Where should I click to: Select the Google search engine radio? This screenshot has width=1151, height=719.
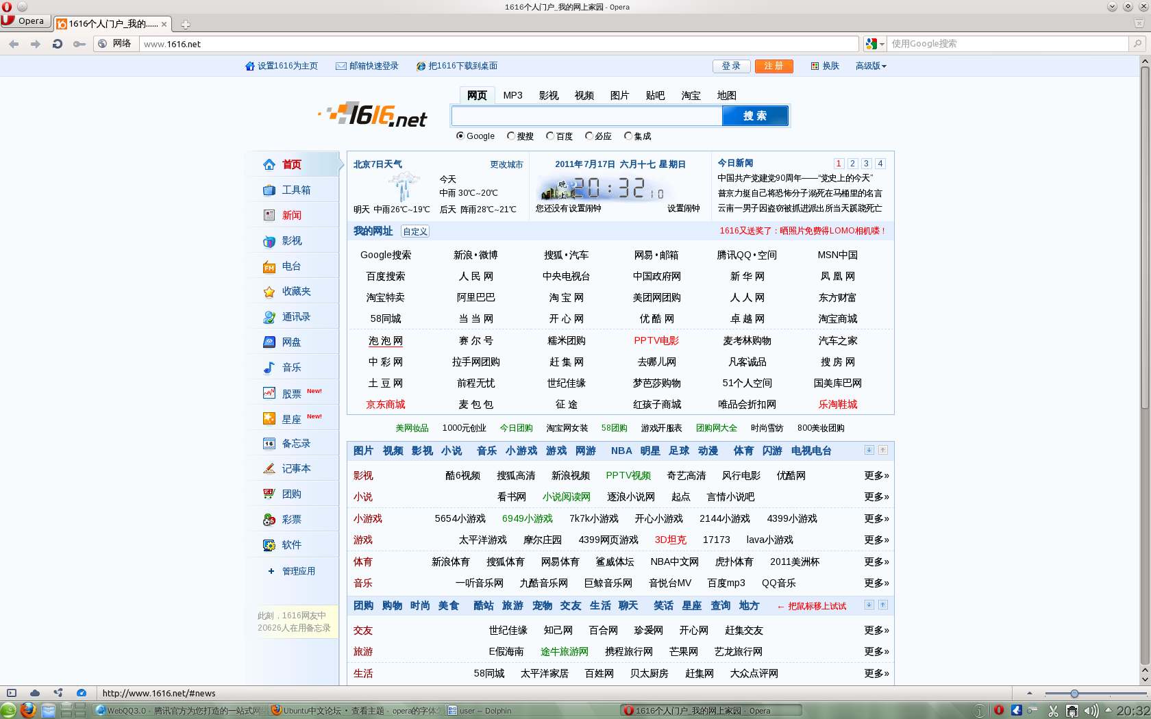[x=460, y=136]
